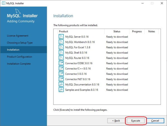Go to Choosing a Setup Type step
This screenshot has height=126, width=167.
point(20,43)
